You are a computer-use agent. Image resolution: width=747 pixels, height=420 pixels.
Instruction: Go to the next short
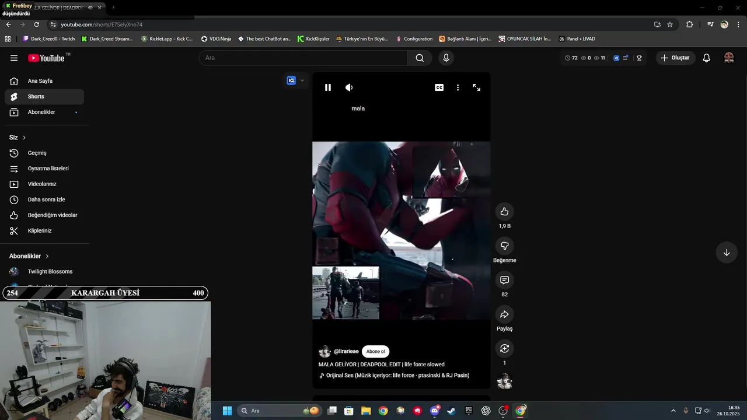coord(727,253)
